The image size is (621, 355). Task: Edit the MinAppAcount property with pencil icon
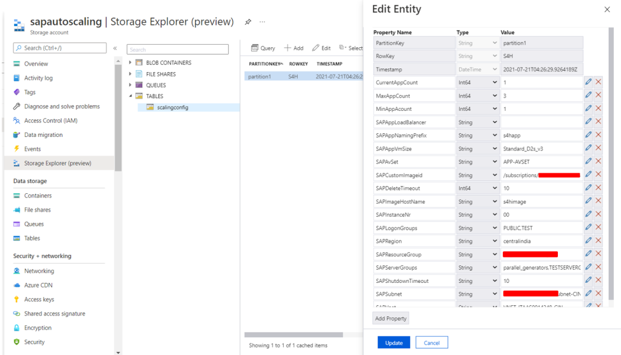[588, 108]
